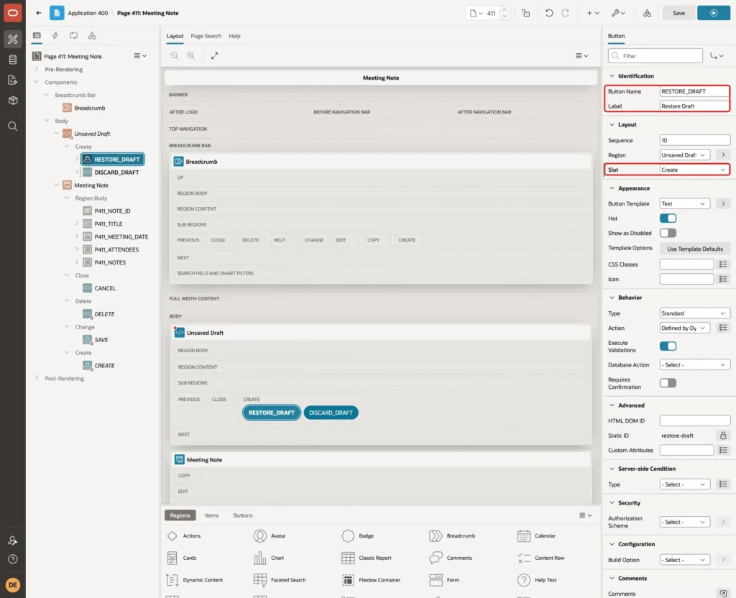This screenshot has height=598, width=736.
Task: Toggle Requires Confirmation switch
Action: pyautogui.click(x=668, y=383)
